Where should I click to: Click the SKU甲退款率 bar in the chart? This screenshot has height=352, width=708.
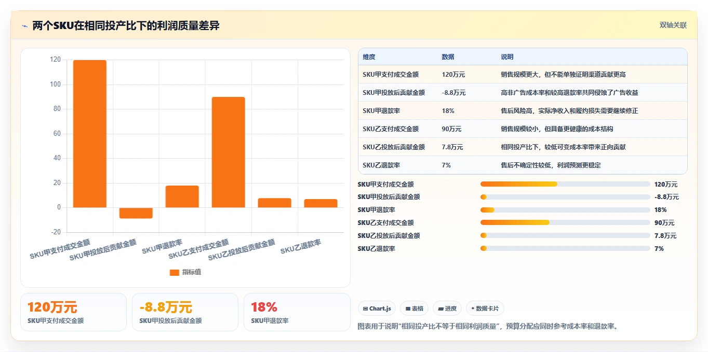[x=182, y=196]
